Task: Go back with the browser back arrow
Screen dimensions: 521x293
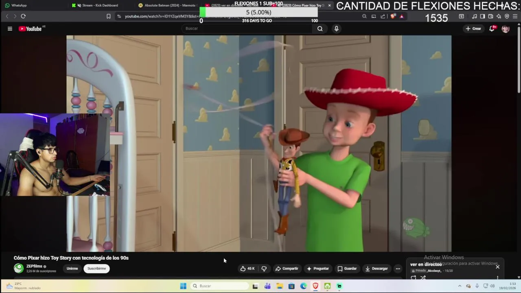Action: pos(7,16)
